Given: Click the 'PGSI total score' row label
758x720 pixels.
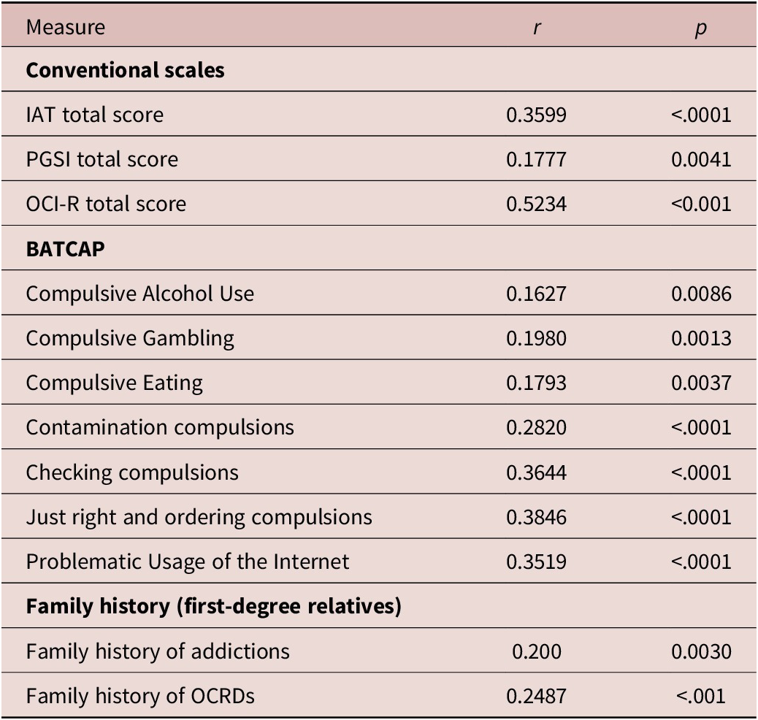Looking at the screenshot, I should click(x=102, y=159).
